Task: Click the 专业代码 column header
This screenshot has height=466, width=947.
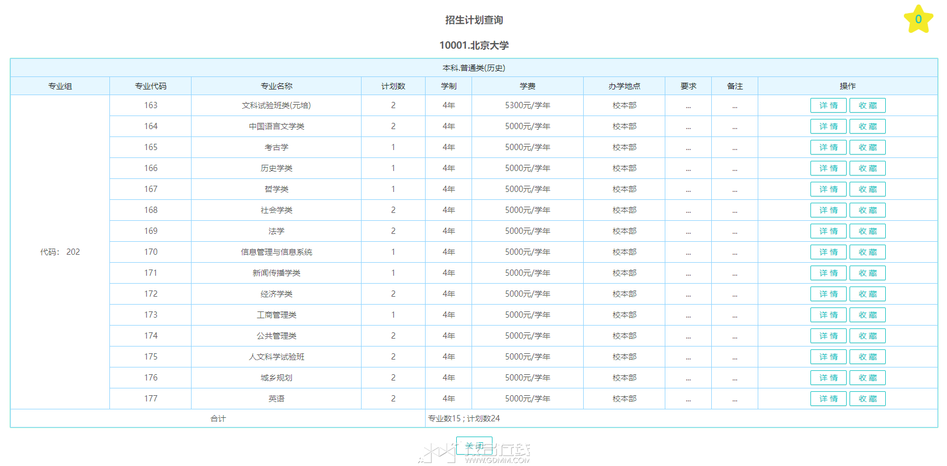Action: [151, 86]
